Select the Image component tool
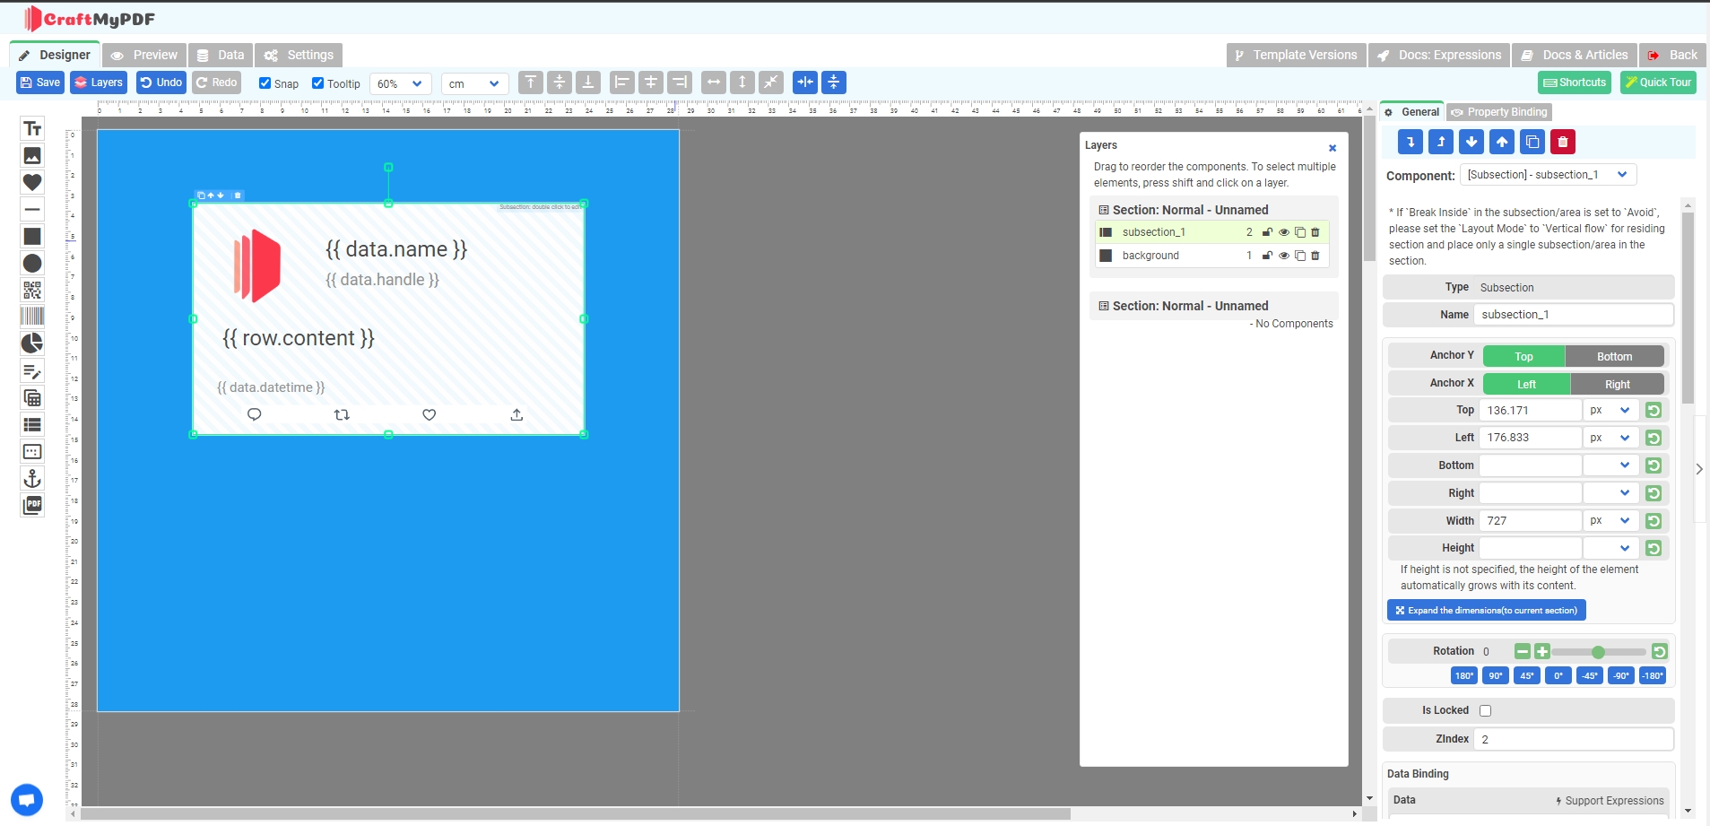The width and height of the screenshot is (1710, 826). click(32, 156)
